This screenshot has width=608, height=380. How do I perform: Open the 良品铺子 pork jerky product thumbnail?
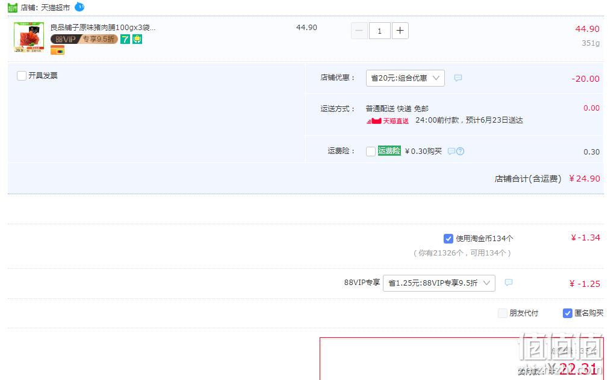[x=29, y=37]
